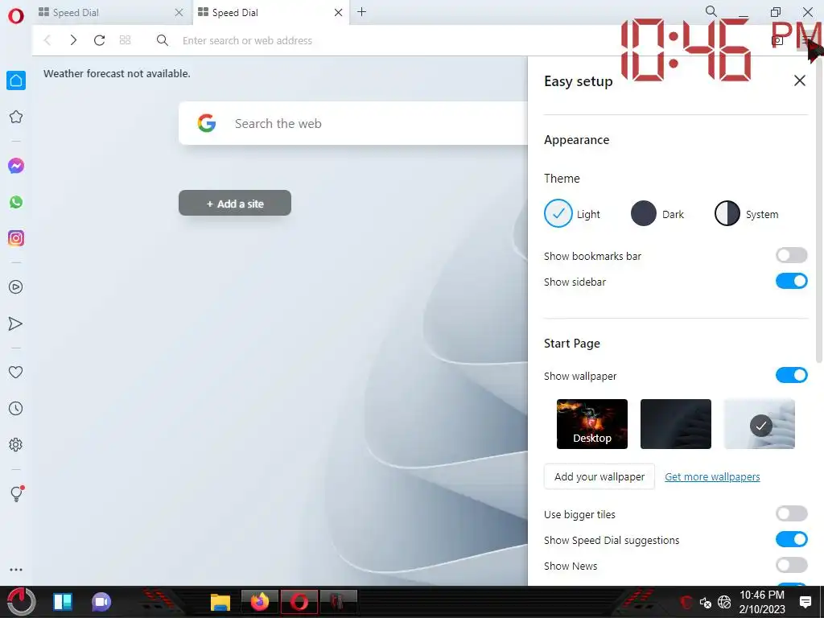Open sidebar setup three-dots icon

[16, 570]
